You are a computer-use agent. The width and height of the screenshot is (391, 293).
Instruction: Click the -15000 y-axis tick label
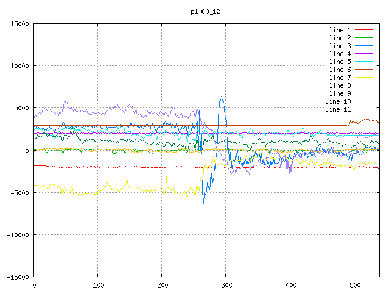tap(16, 277)
